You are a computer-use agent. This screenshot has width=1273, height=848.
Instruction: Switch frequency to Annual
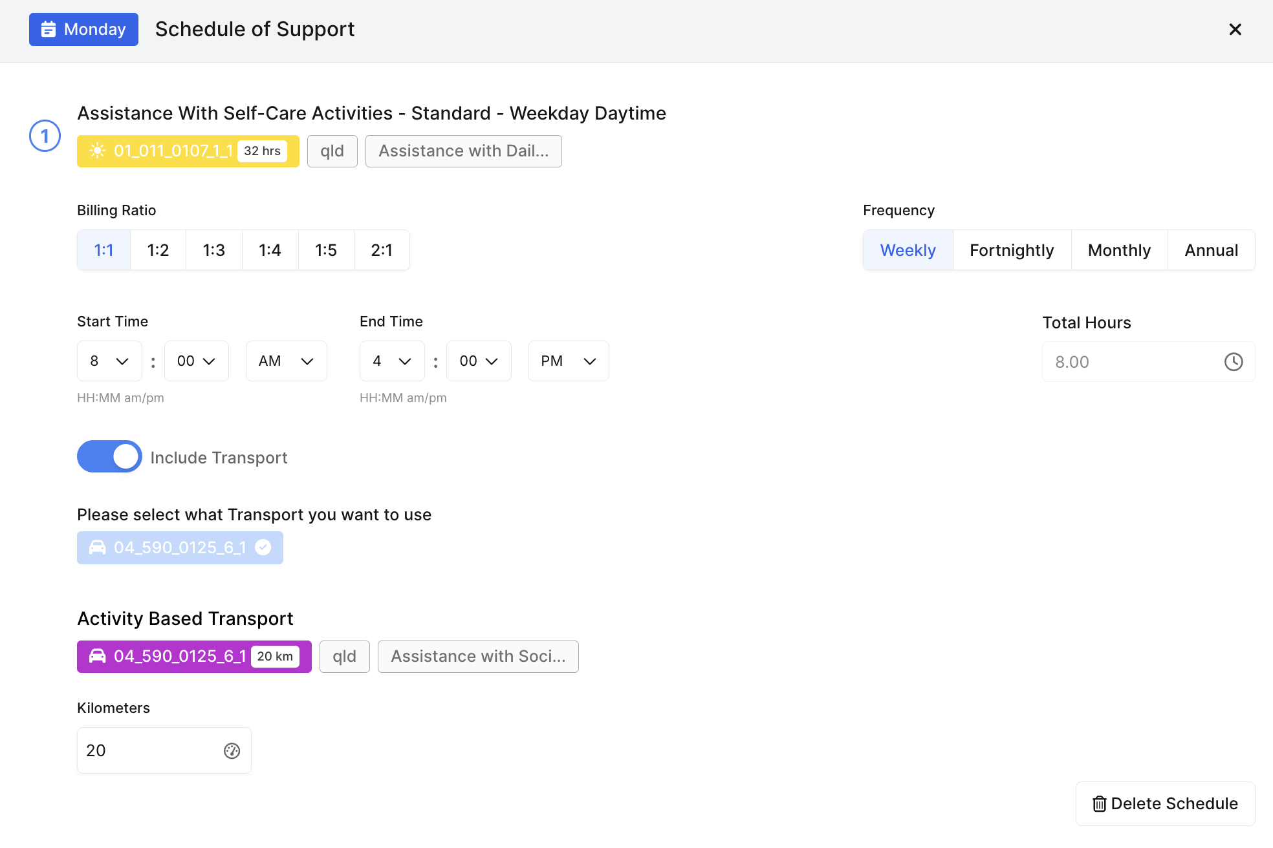point(1212,250)
